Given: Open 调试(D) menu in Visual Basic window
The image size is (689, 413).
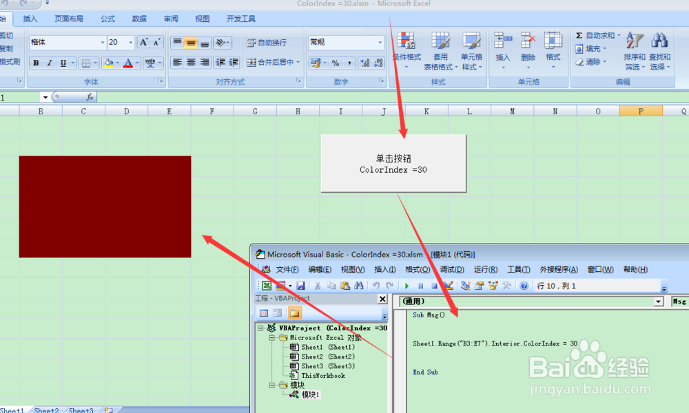Looking at the screenshot, I should tap(452, 269).
